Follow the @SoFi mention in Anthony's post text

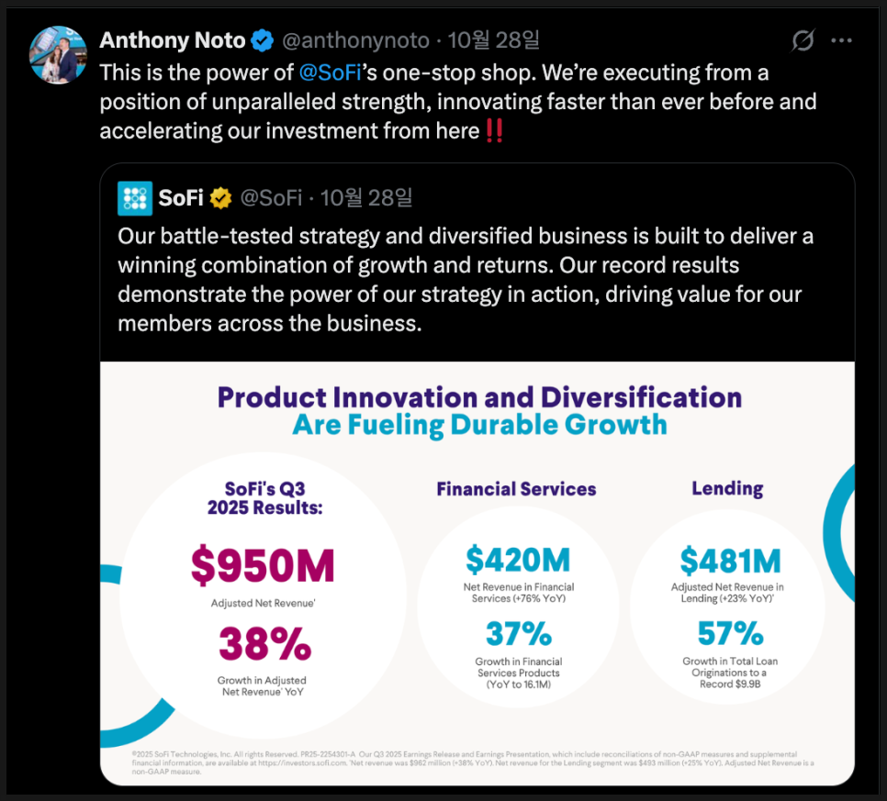[x=331, y=72]
